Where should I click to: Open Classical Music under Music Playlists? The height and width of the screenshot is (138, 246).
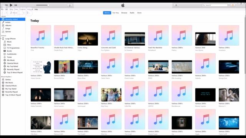(x=13, y=86)
